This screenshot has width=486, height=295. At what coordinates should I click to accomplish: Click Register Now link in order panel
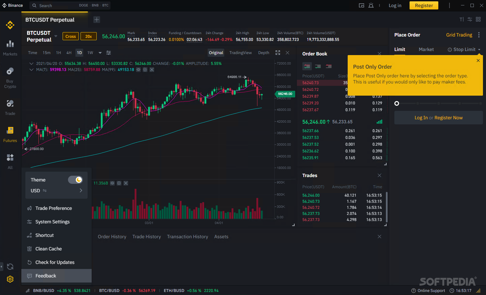pyautogui.click(x=448, y=118)
